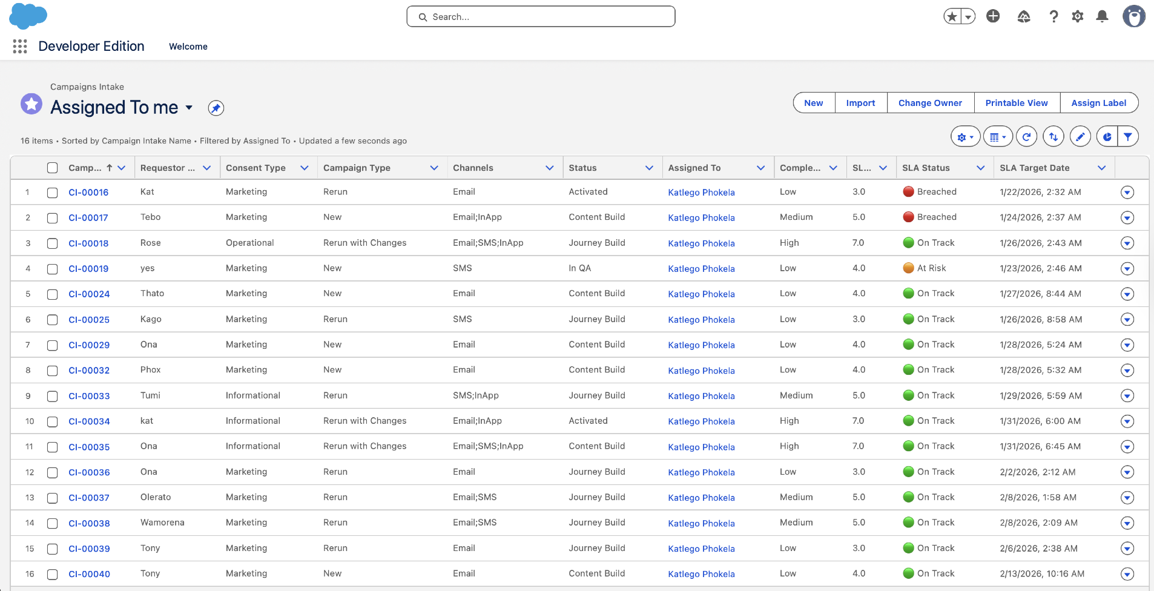Open row actions for CI-00033

(1127, 396)
